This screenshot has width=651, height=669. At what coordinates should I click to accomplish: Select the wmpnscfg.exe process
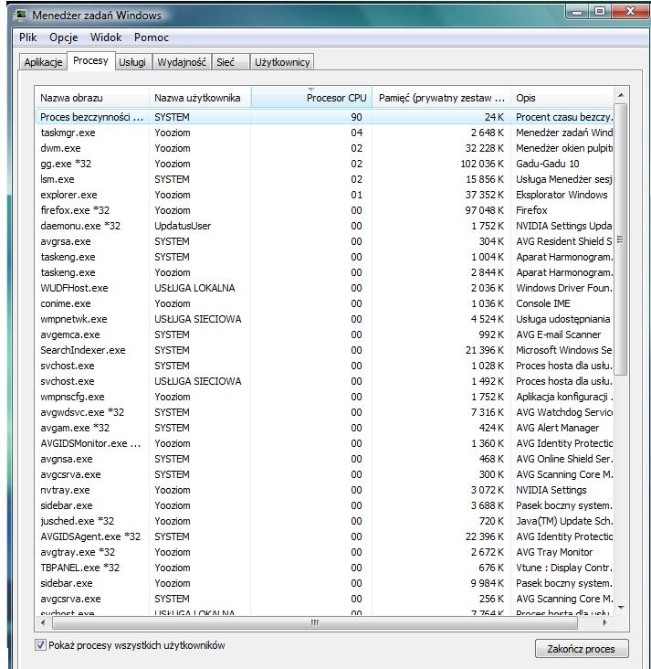[x=325, y=397]
